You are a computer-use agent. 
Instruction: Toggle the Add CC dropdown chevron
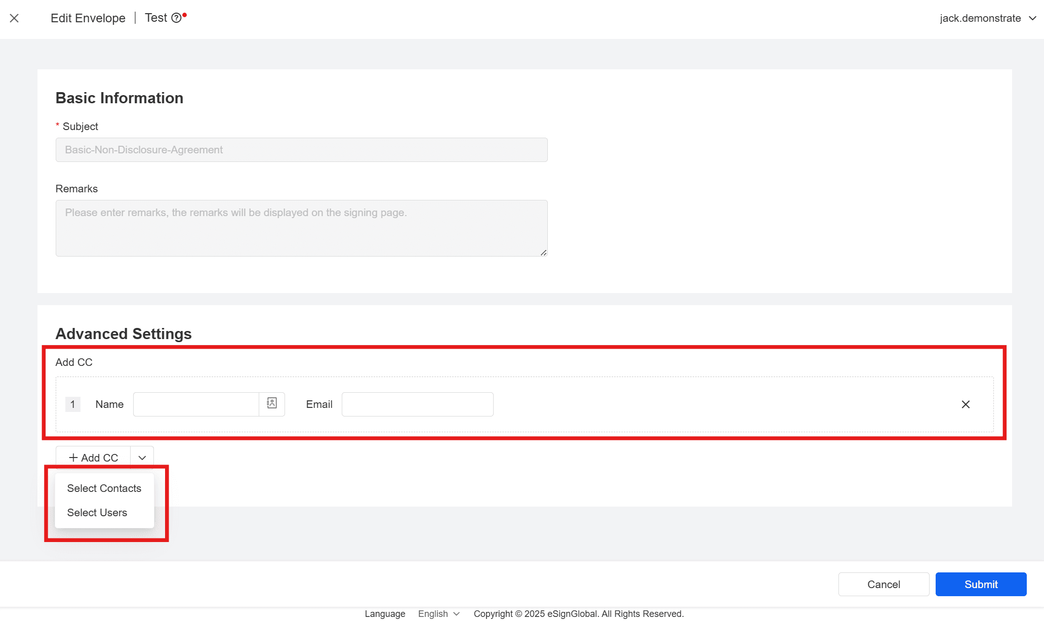point(142,458)
